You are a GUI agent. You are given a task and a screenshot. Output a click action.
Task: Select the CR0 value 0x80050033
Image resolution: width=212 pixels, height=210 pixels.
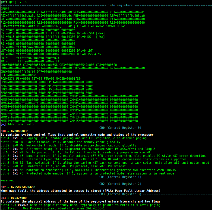20,131
